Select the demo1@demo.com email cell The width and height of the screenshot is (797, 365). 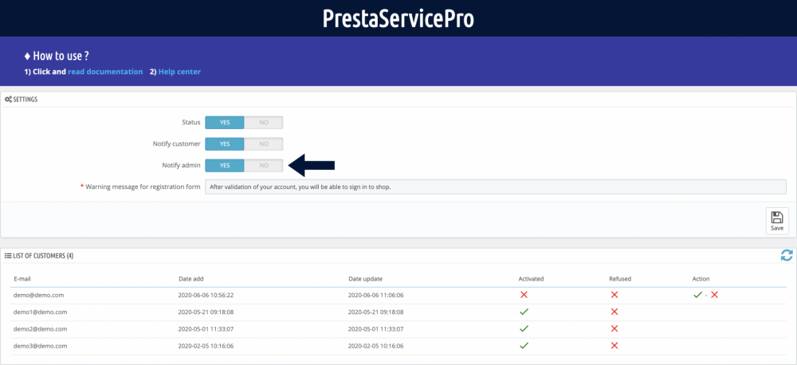click(x=41, y=312)
